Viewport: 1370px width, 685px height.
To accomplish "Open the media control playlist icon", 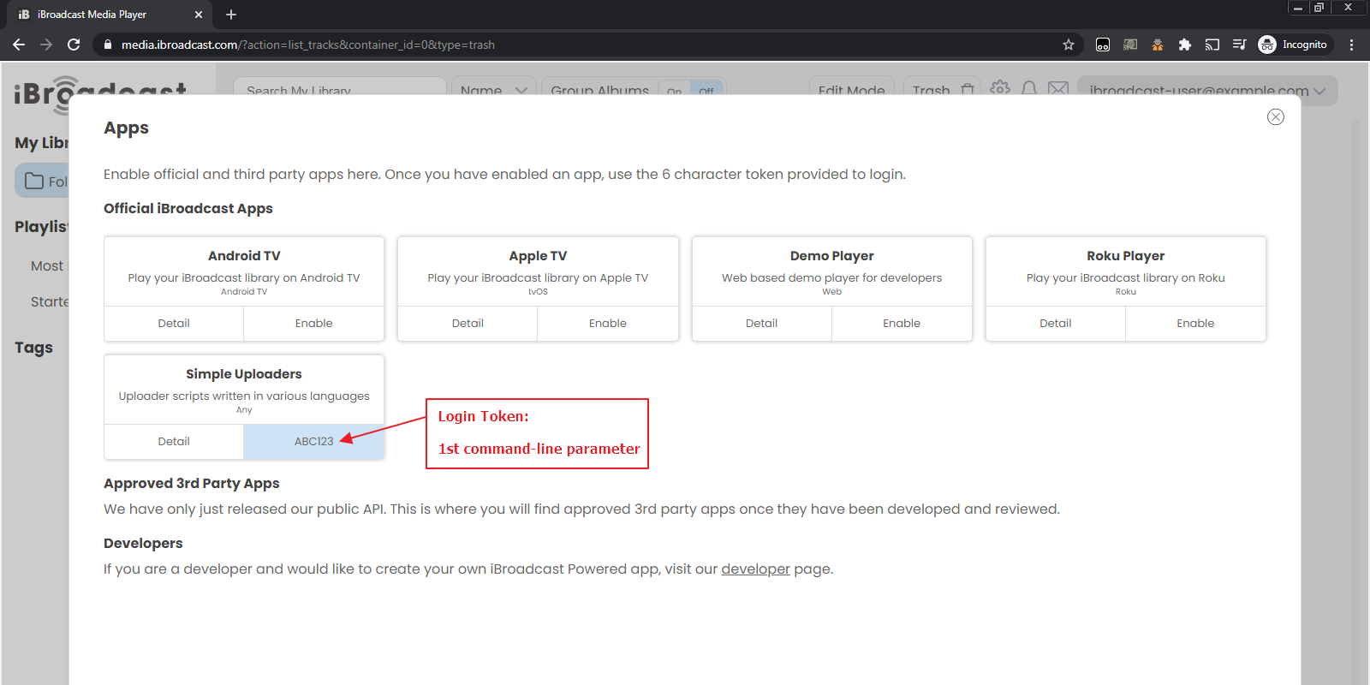I will [1239, 45].
